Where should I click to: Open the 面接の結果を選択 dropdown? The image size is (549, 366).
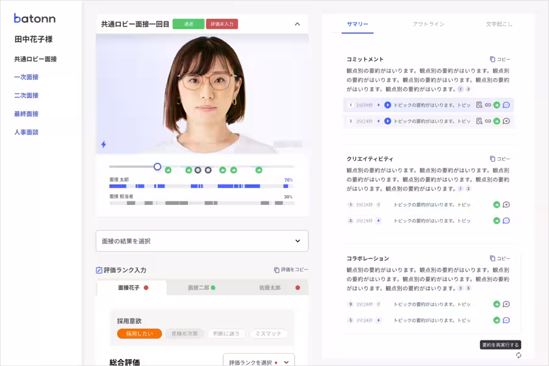201,241
